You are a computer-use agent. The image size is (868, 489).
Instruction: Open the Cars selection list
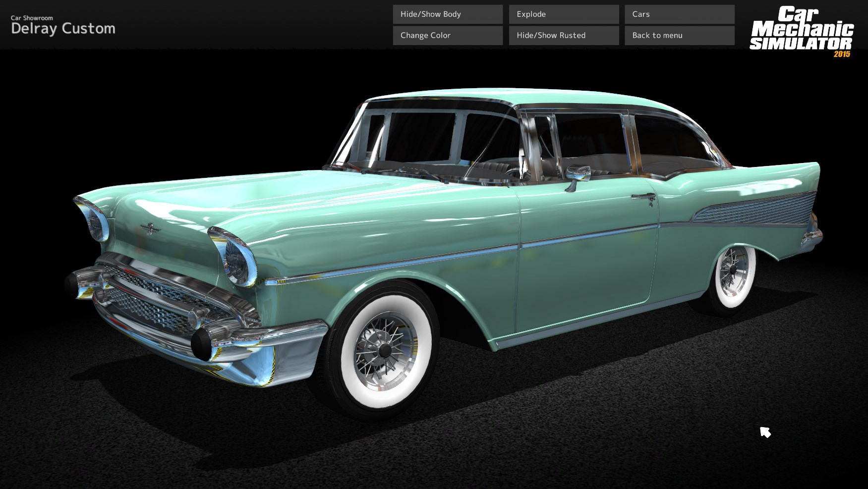[679, 14]
